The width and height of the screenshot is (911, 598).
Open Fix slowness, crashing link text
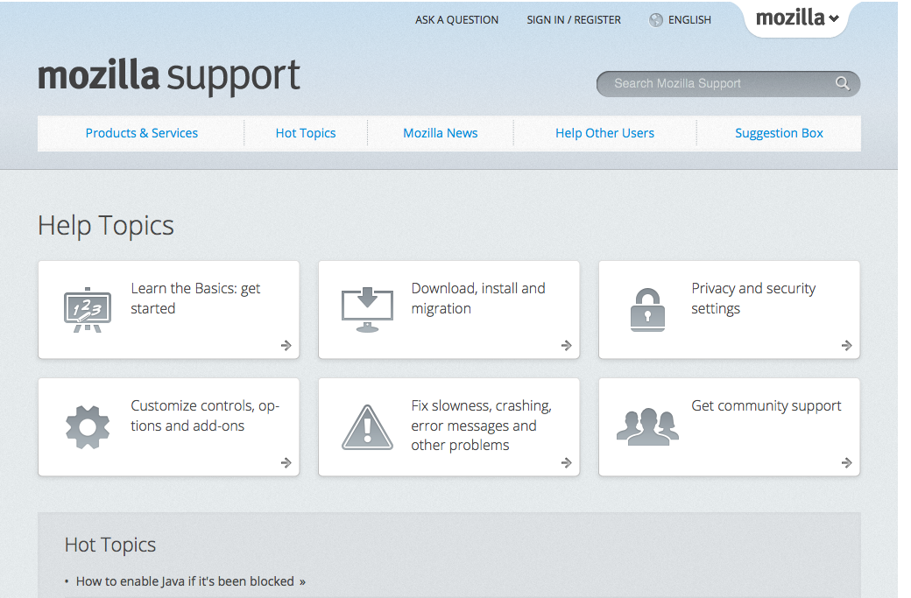(x=481, y=425)
